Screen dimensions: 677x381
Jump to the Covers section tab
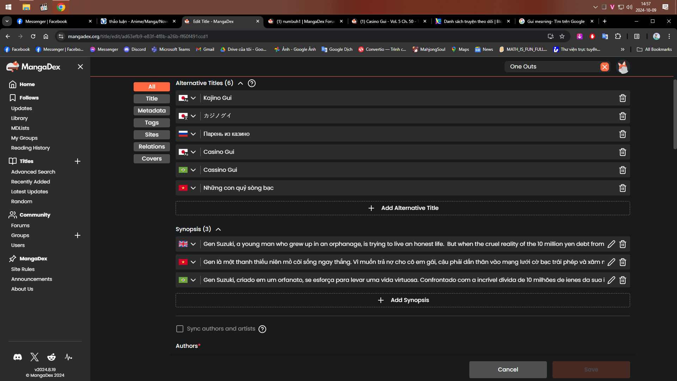tap(152, 159)
